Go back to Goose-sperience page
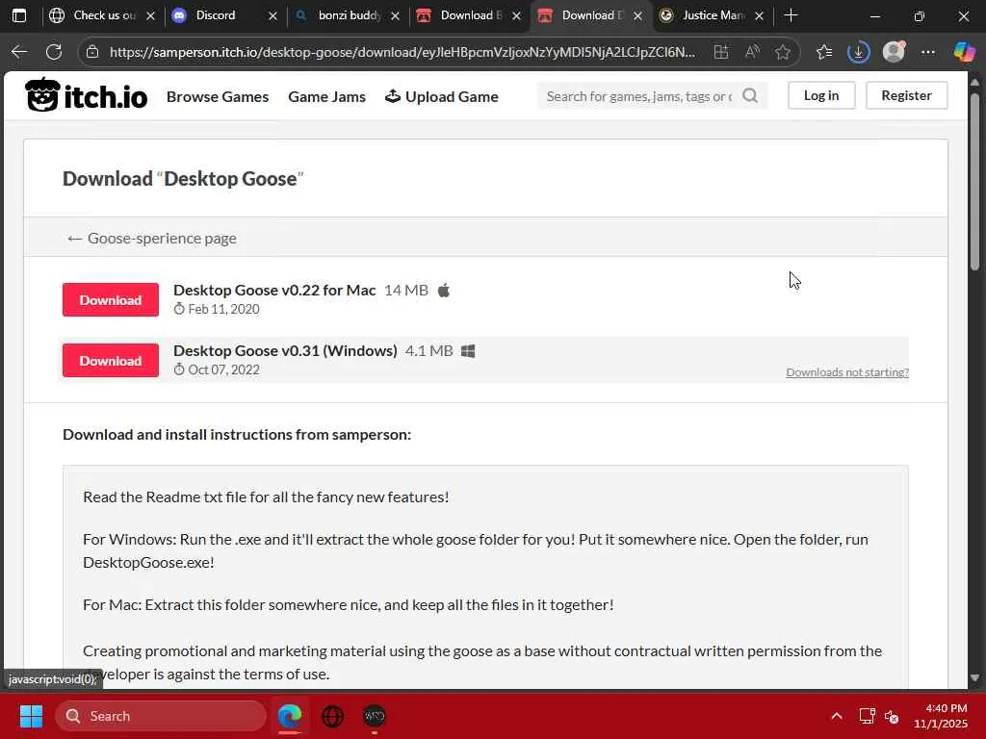 [151, 239]
